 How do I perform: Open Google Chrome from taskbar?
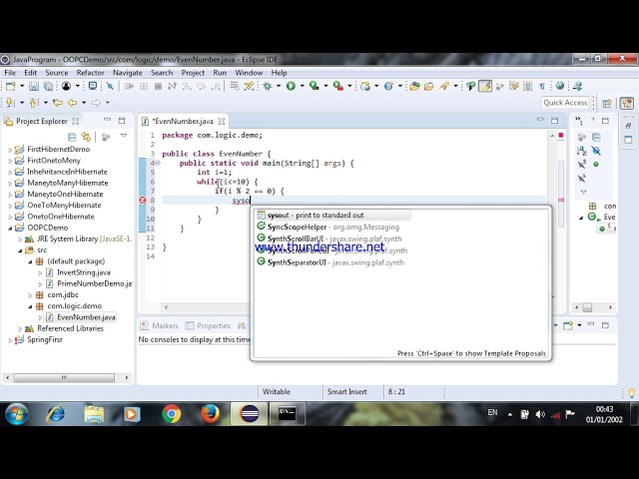click(x=171, y=414)
